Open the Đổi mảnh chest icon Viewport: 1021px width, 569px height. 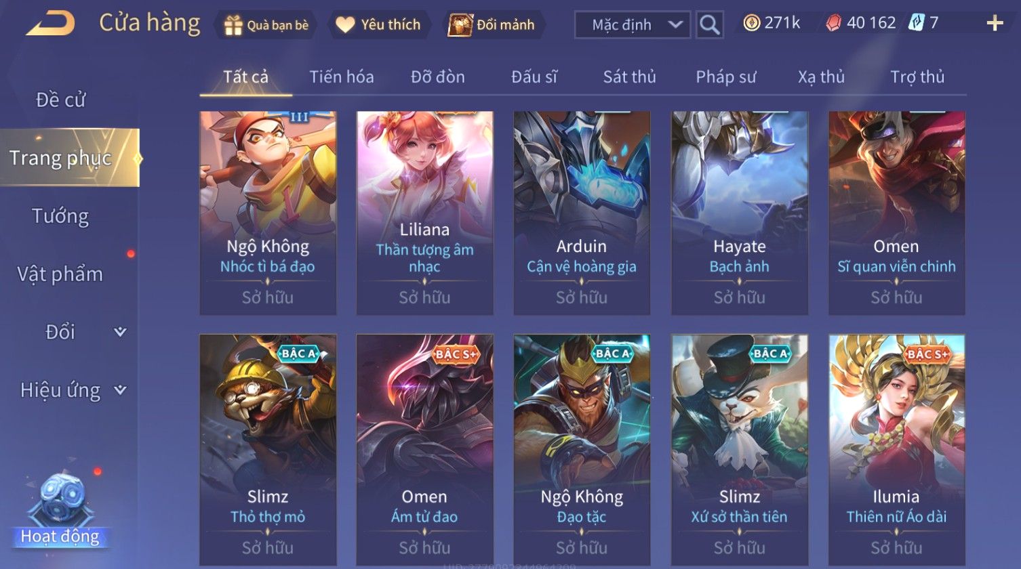(x=460, y=25)
